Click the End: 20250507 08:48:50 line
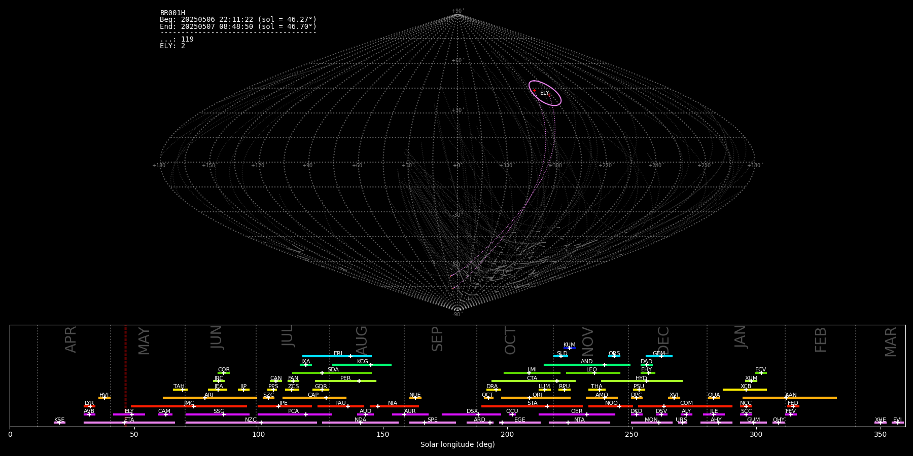913x456 pixels. coord(238,27)
